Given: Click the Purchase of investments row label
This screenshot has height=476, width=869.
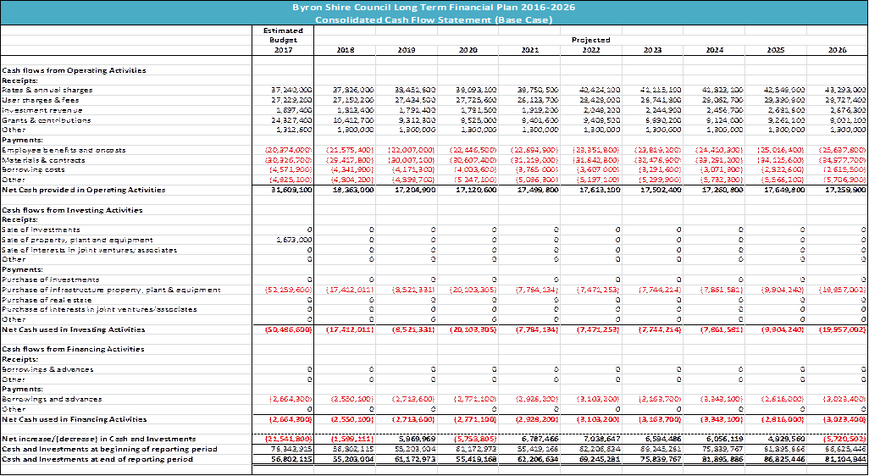Looking at the screenshot, I should 51,280.
